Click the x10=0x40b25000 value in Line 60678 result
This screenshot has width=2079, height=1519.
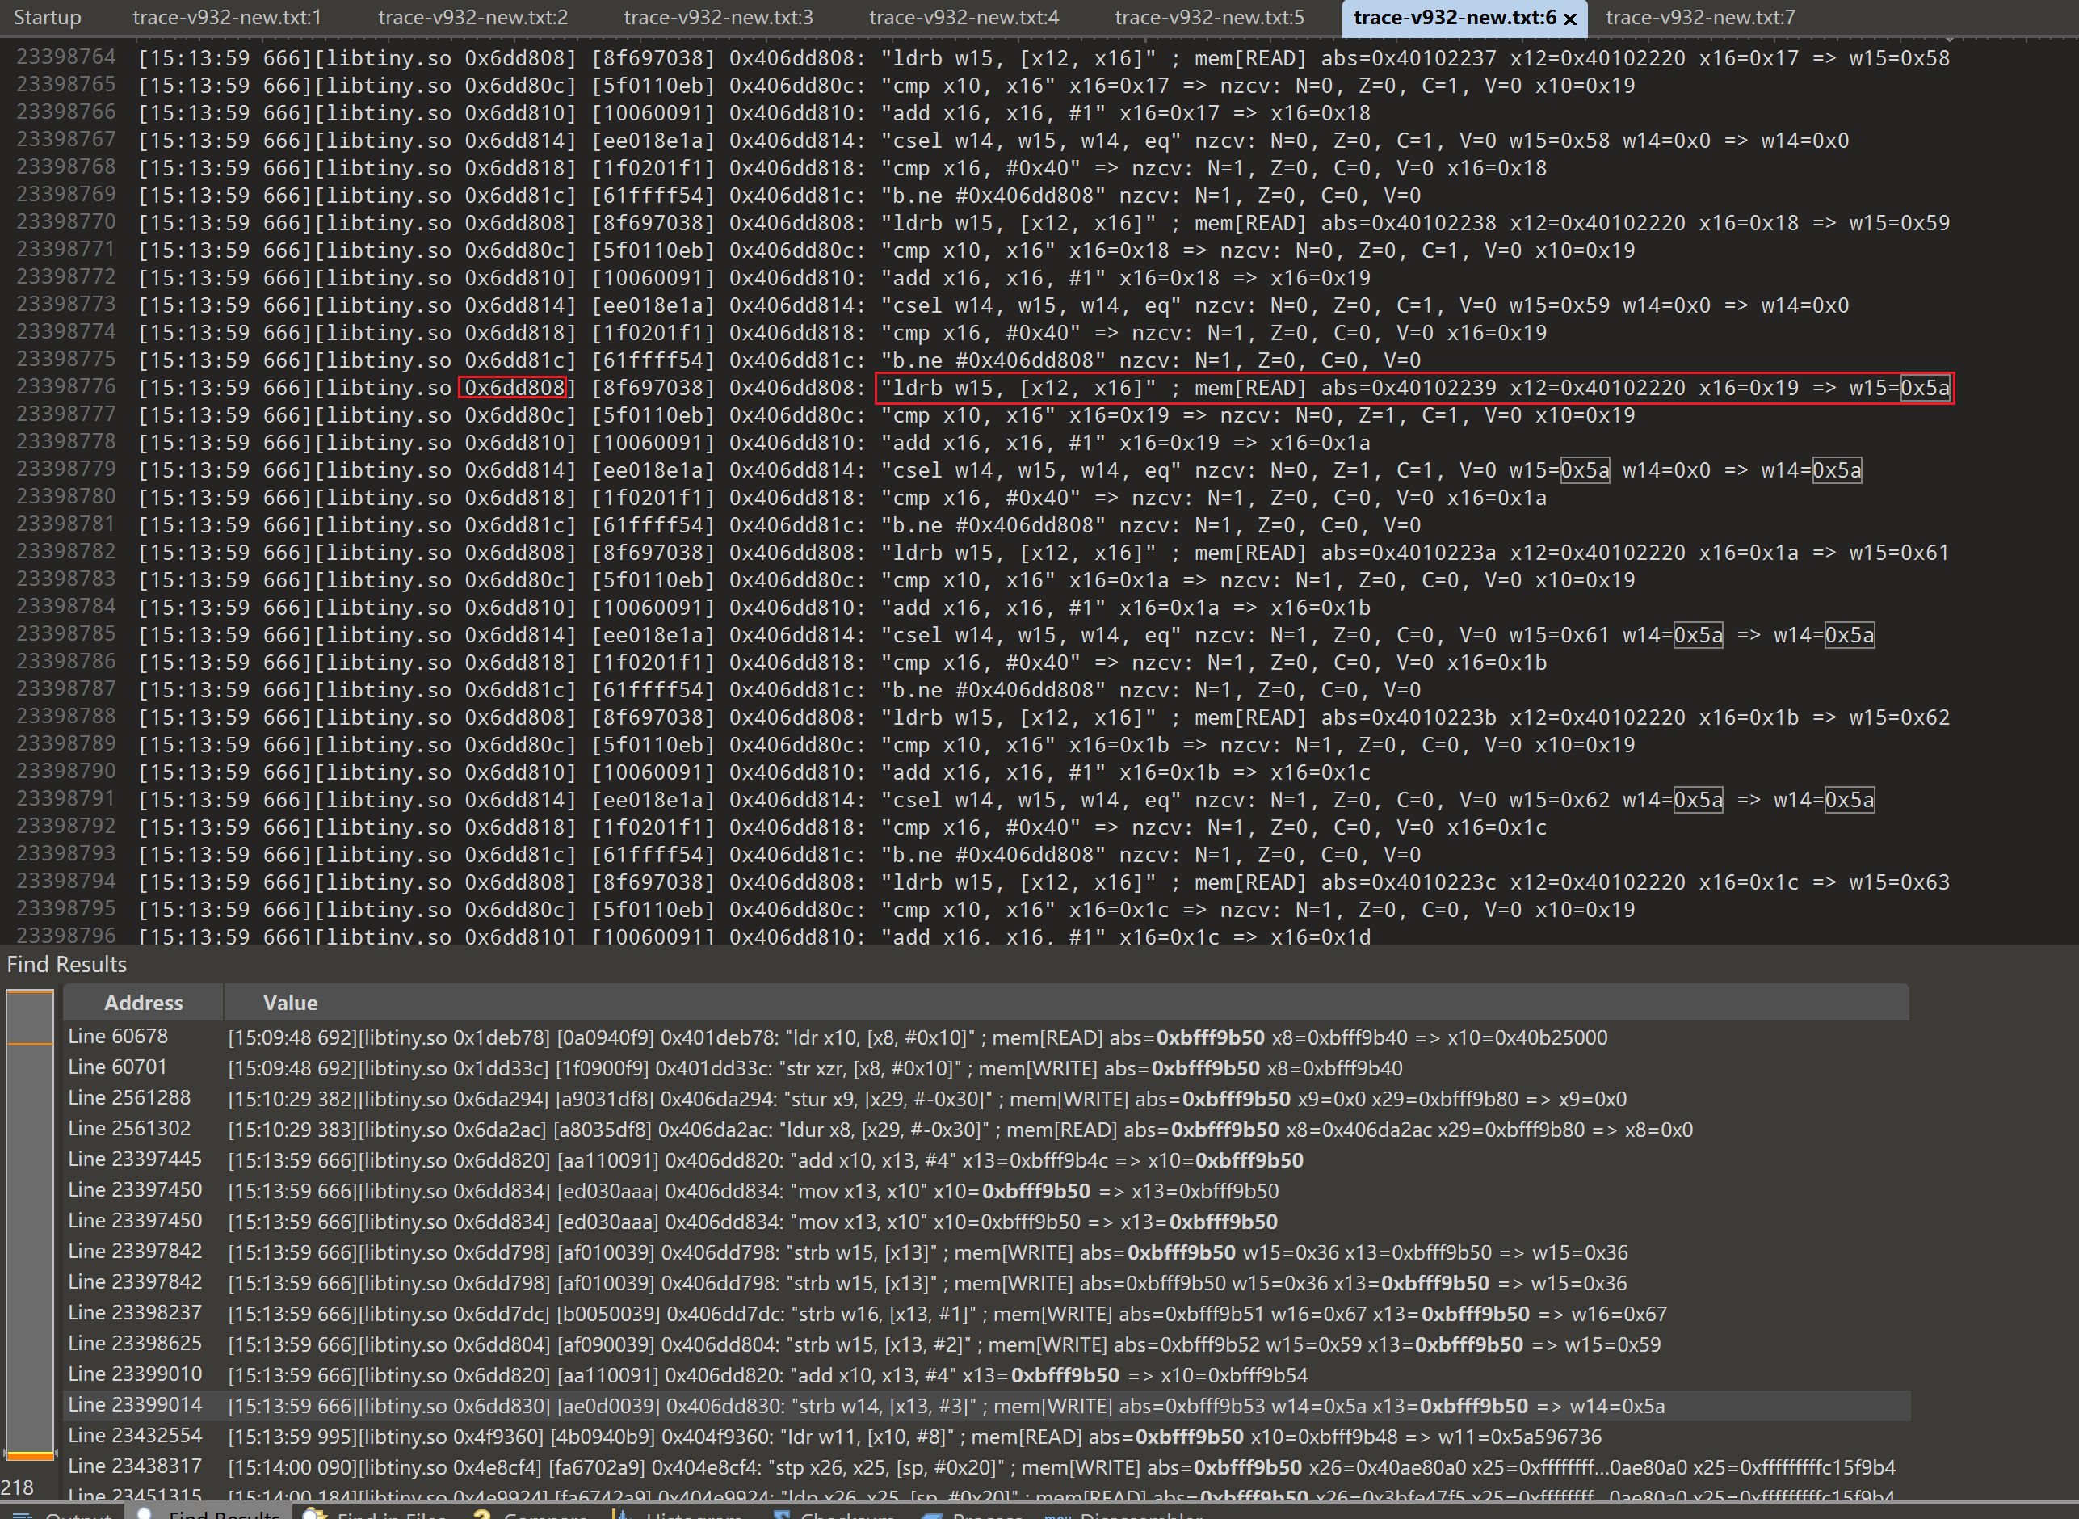(1527, 1037)
